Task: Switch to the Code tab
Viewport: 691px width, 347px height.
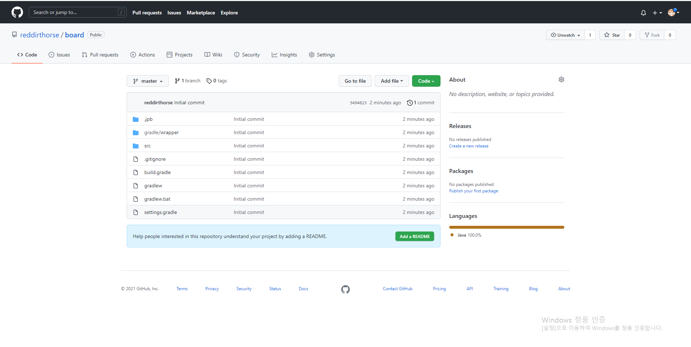Action: [27, 55]
